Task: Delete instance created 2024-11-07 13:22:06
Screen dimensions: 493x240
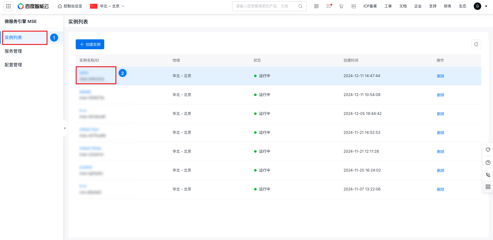Action: point(441,190)
